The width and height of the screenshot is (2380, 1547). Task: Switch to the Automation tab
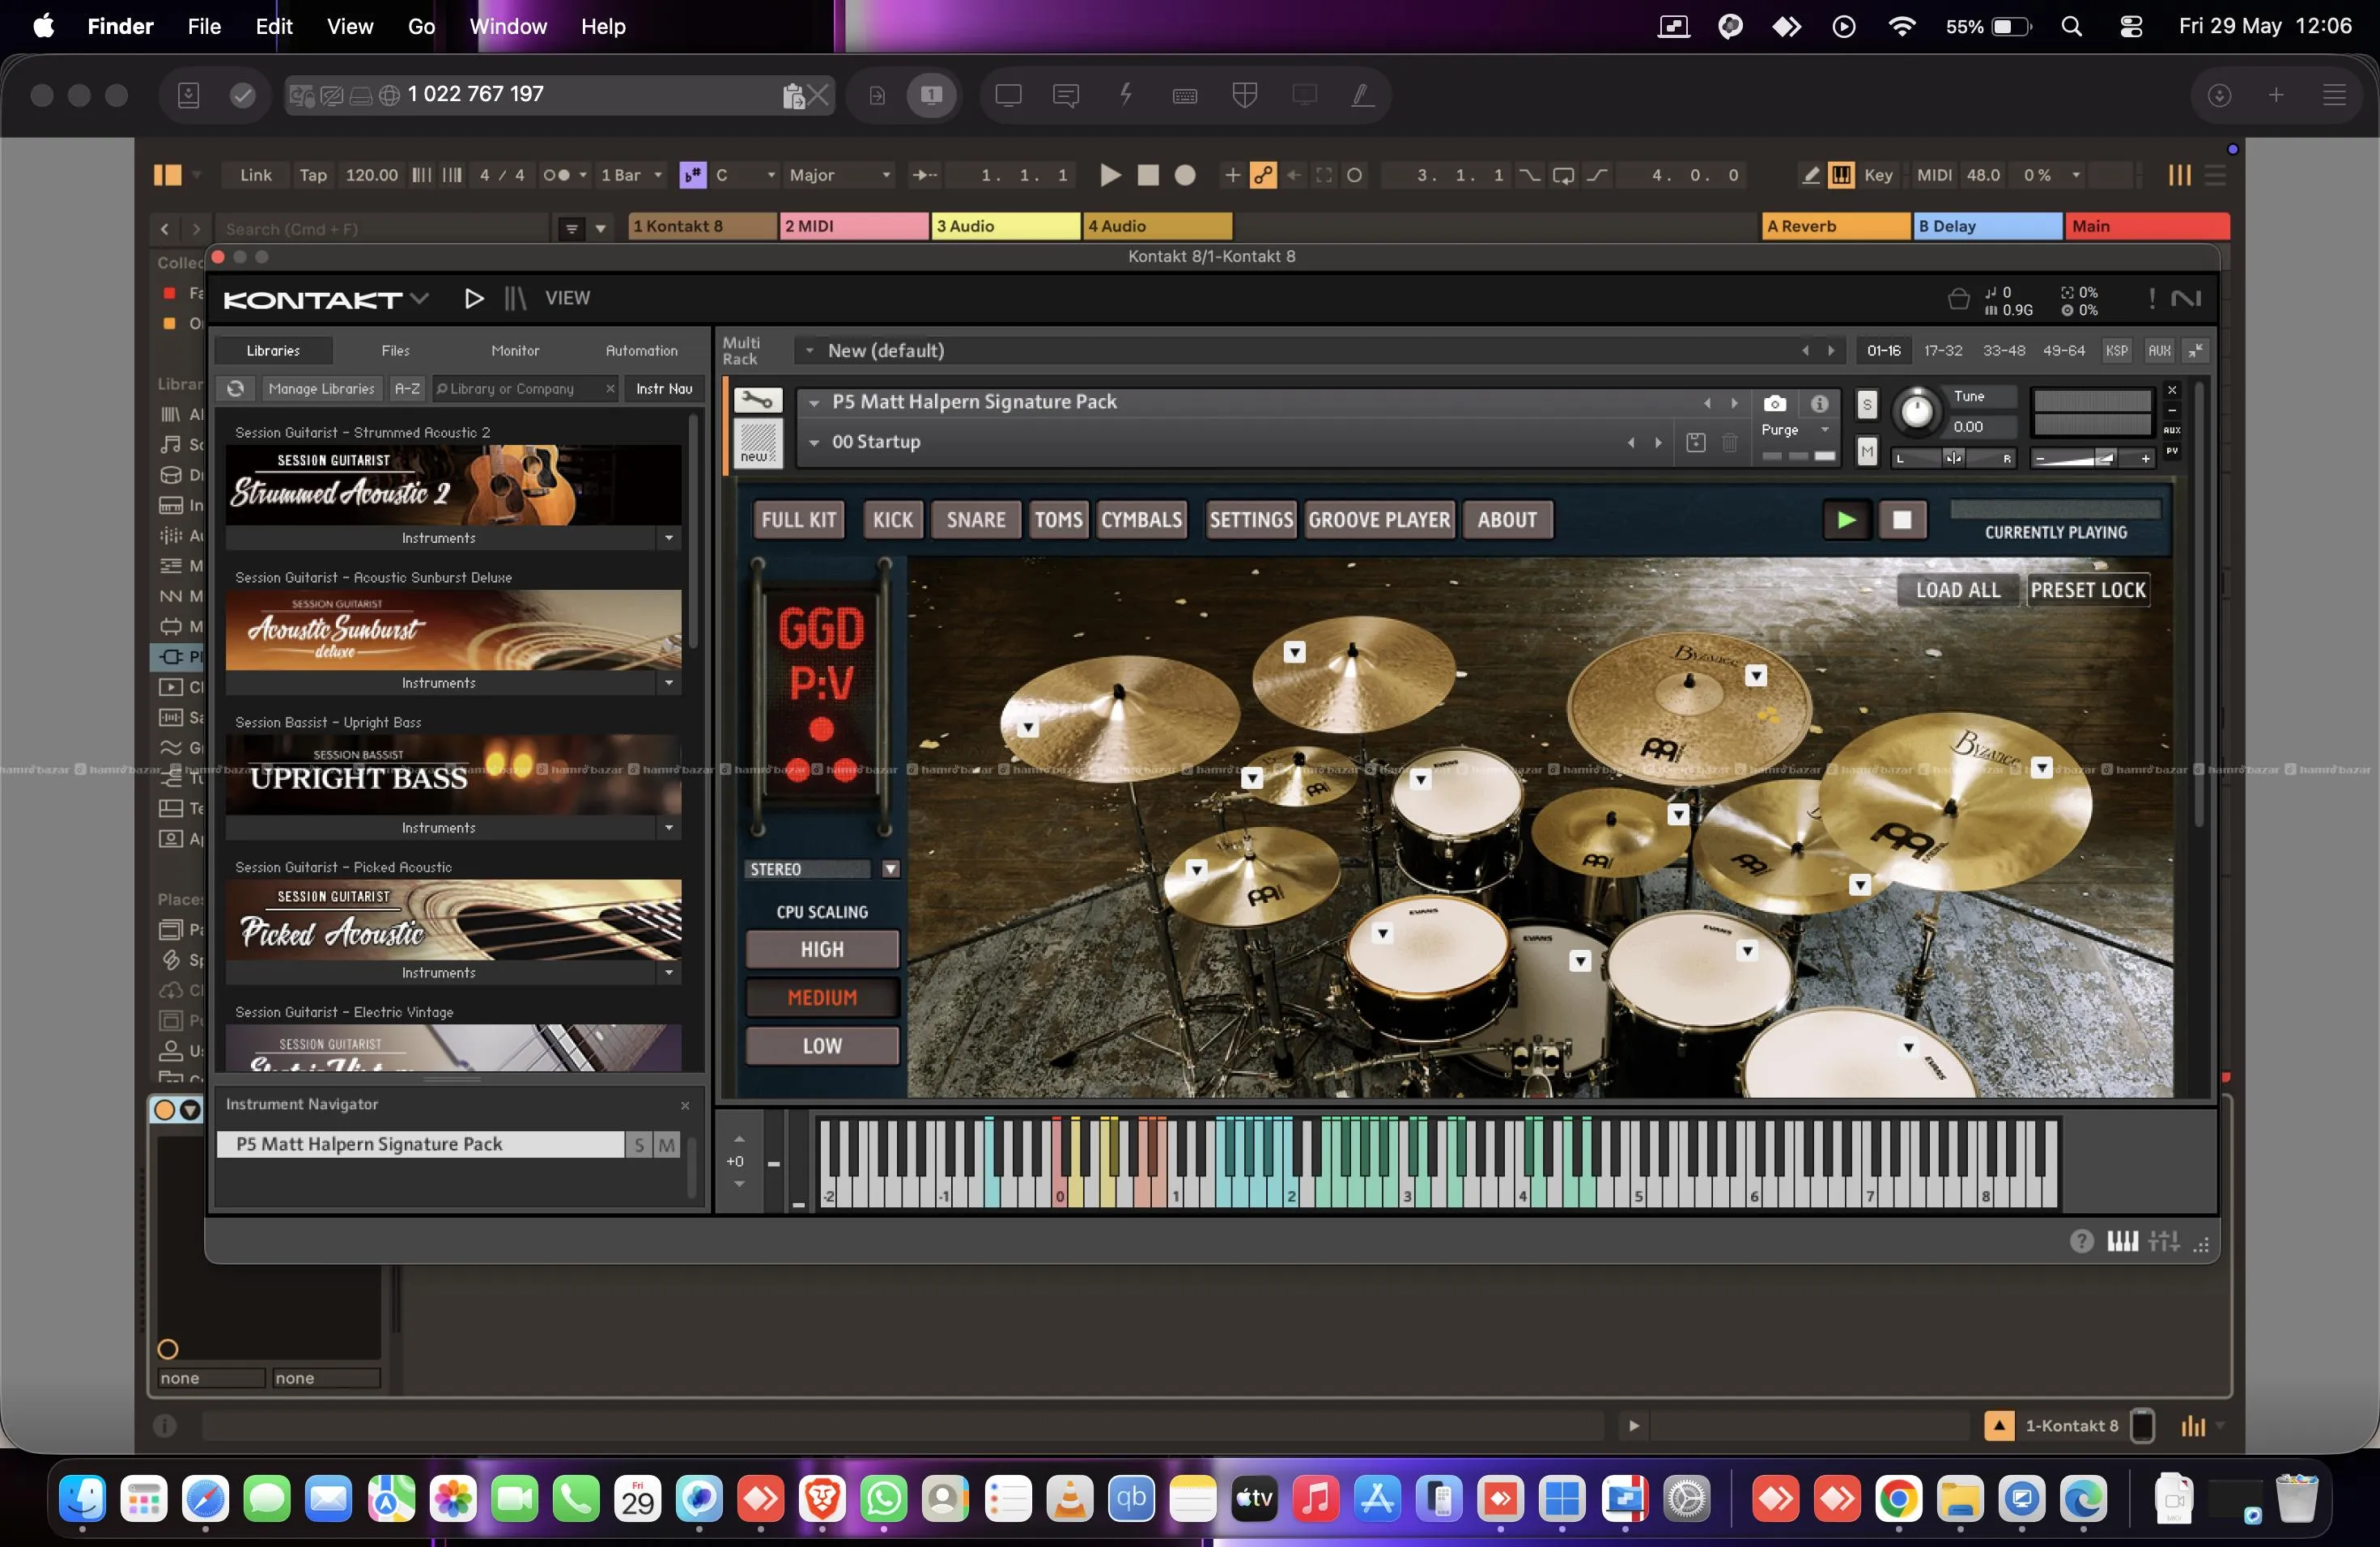click(641, 351)
